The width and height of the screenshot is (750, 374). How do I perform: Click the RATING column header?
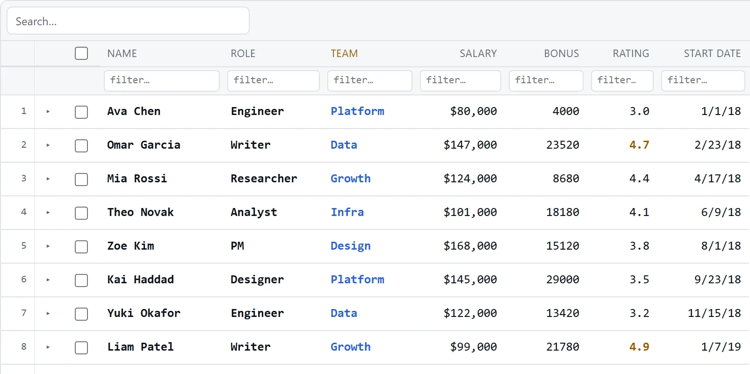[631, 54]
